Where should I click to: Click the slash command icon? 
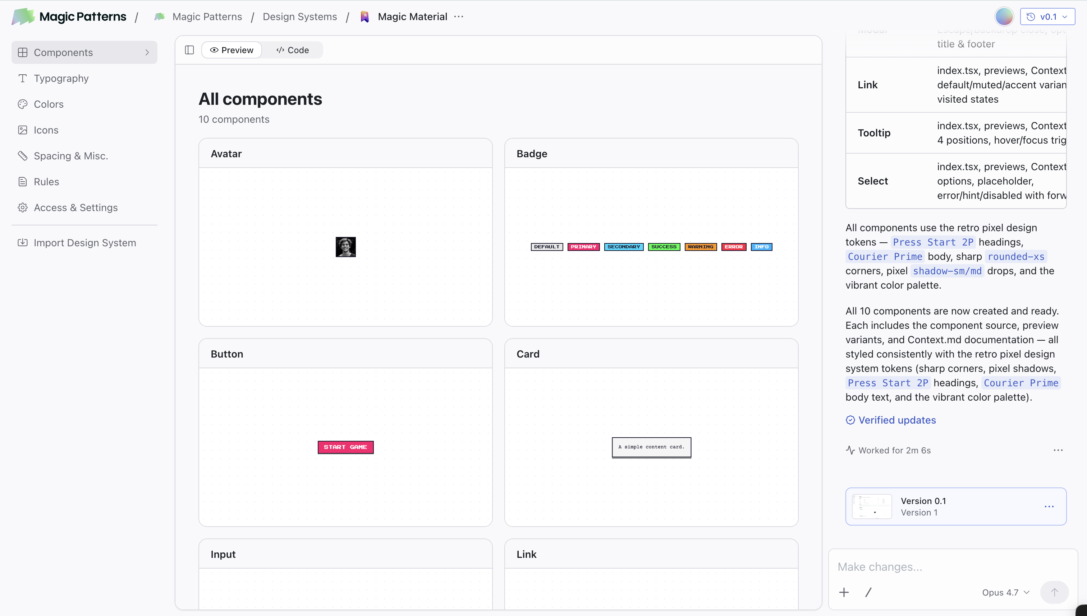pyautogui.click(x=868, y=592)
